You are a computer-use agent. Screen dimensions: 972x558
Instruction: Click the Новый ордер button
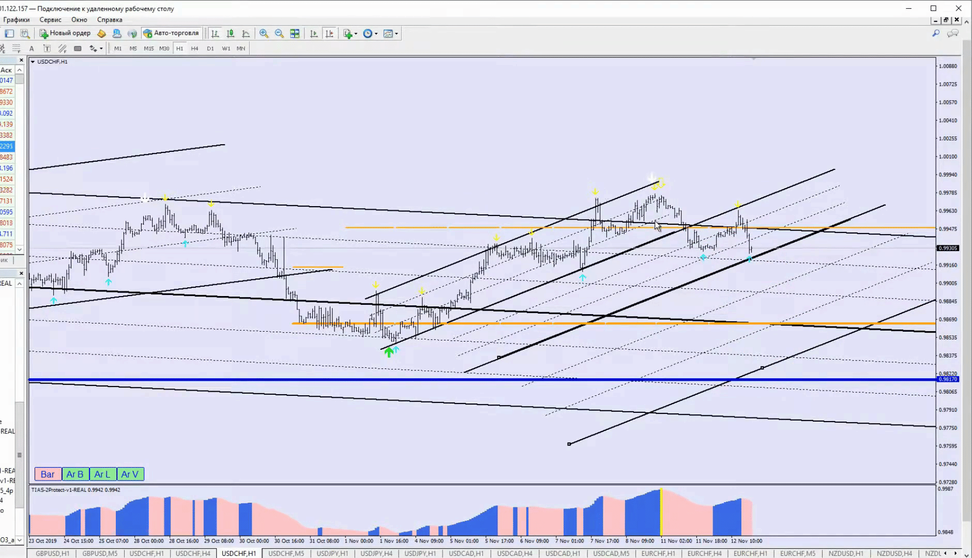65,34
